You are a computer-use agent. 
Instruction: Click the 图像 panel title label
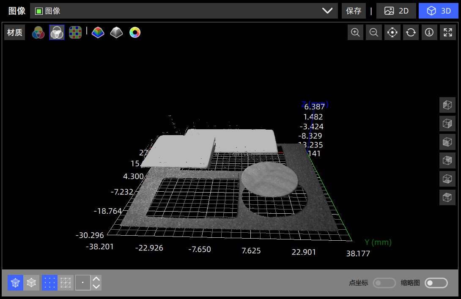(x=17, y=11)
